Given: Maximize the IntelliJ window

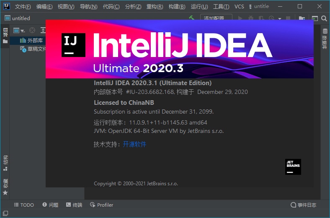Looking at the screenshot, I should point(300,7).
